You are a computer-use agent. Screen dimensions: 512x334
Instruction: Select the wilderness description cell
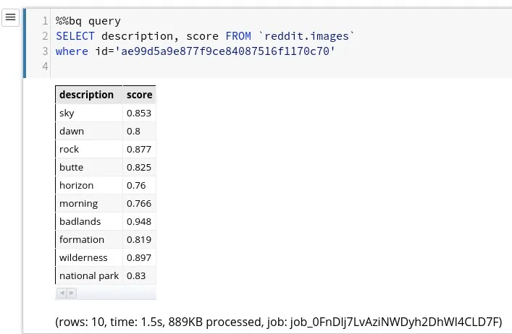(x=88, y=257)
